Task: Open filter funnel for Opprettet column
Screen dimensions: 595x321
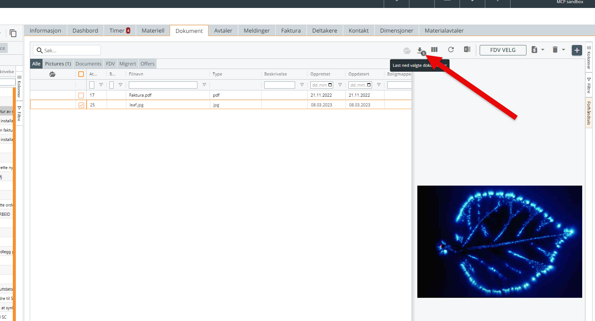Action: pos(340,85)
